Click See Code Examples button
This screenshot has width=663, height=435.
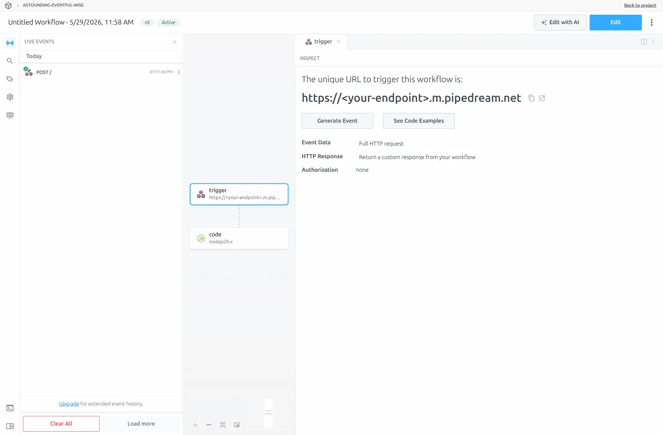[x=419, y=121]
